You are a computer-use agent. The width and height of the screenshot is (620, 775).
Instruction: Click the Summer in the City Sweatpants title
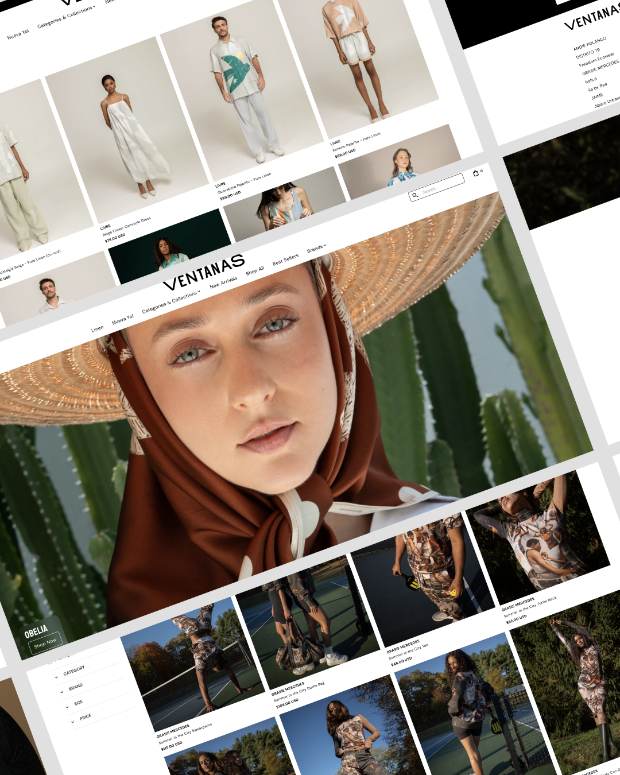coord(185,734)
